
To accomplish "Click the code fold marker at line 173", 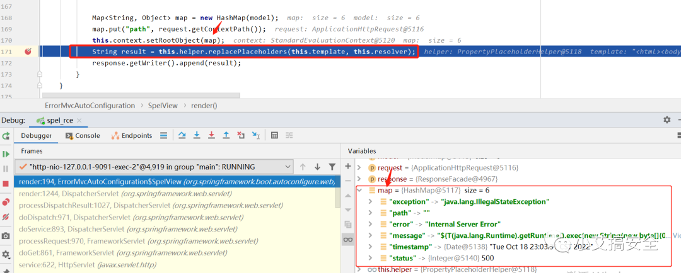I will 40,74.
